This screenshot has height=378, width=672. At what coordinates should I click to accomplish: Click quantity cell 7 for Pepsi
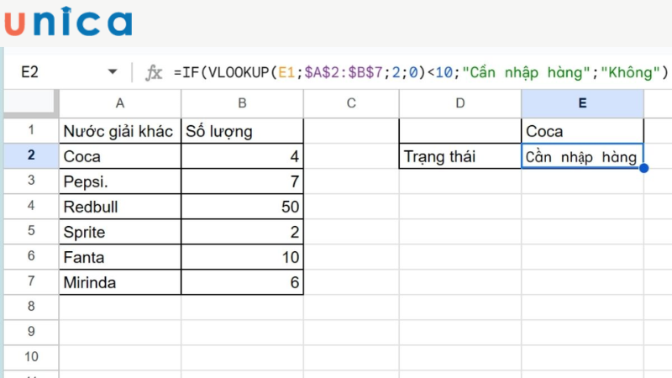[x=242, y=181]
